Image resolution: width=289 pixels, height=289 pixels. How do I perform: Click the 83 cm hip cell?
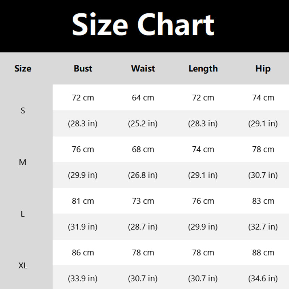[263, 201]
